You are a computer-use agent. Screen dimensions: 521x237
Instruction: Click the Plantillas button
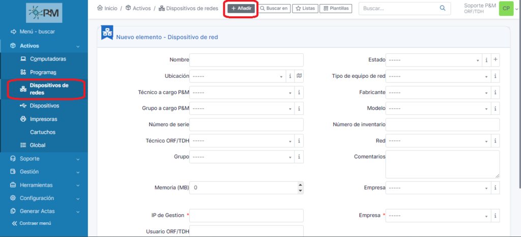pyautogui.click(x=335, y=9)
